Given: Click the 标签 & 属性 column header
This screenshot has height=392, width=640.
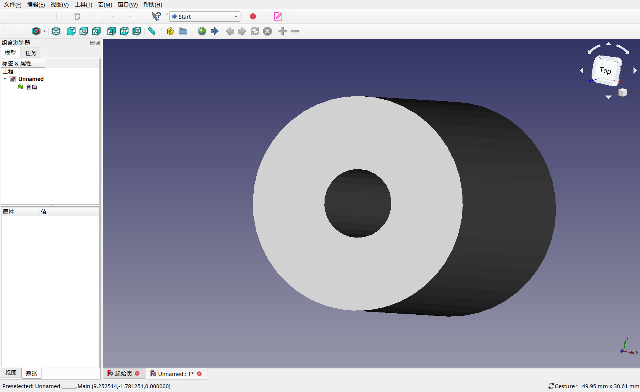Looking at the screenshot, I should (x=23, y=63).
